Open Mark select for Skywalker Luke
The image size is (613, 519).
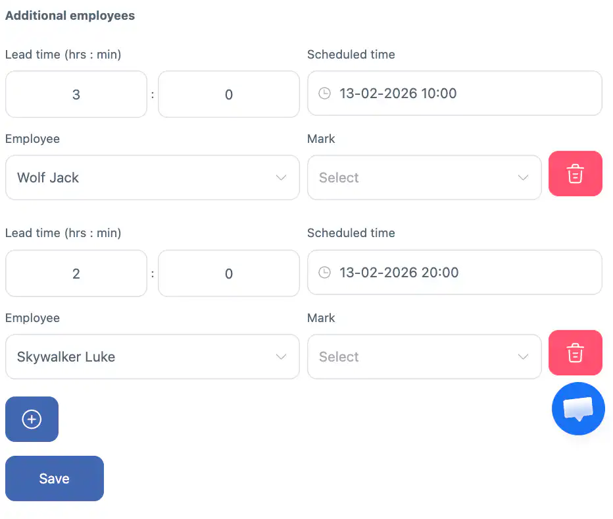(424, 357)
